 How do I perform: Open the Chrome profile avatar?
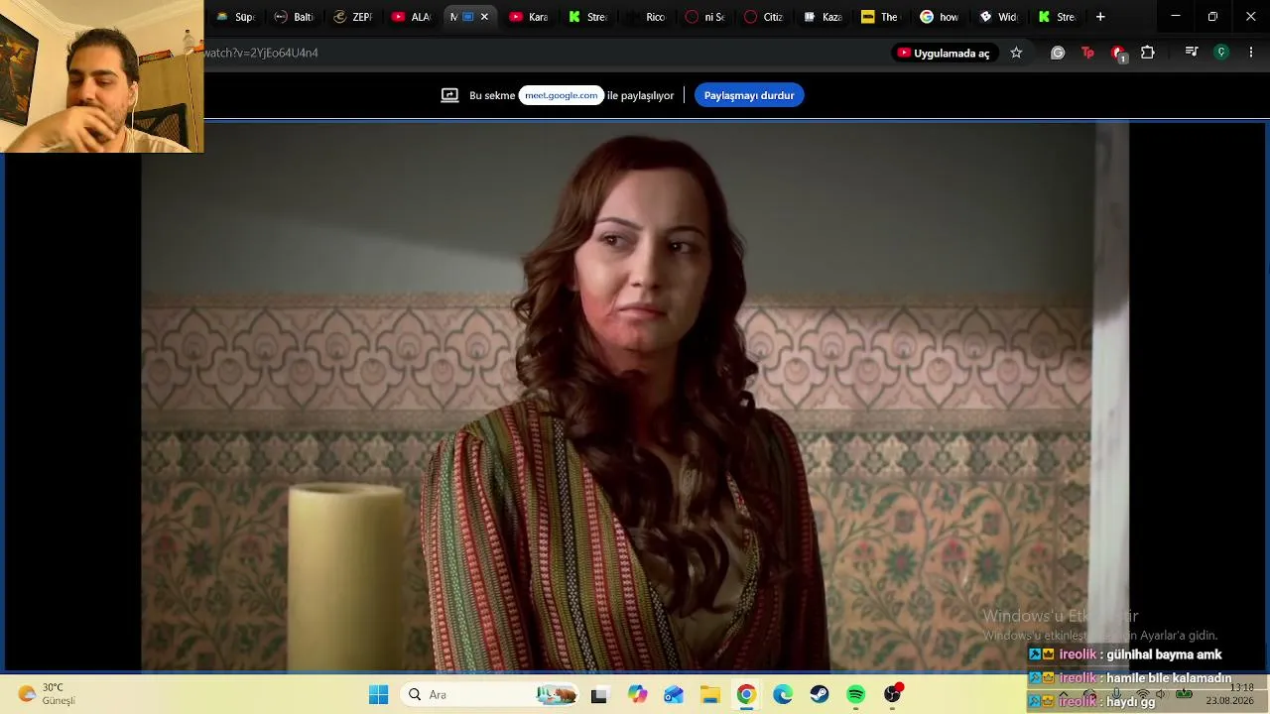1221,53
